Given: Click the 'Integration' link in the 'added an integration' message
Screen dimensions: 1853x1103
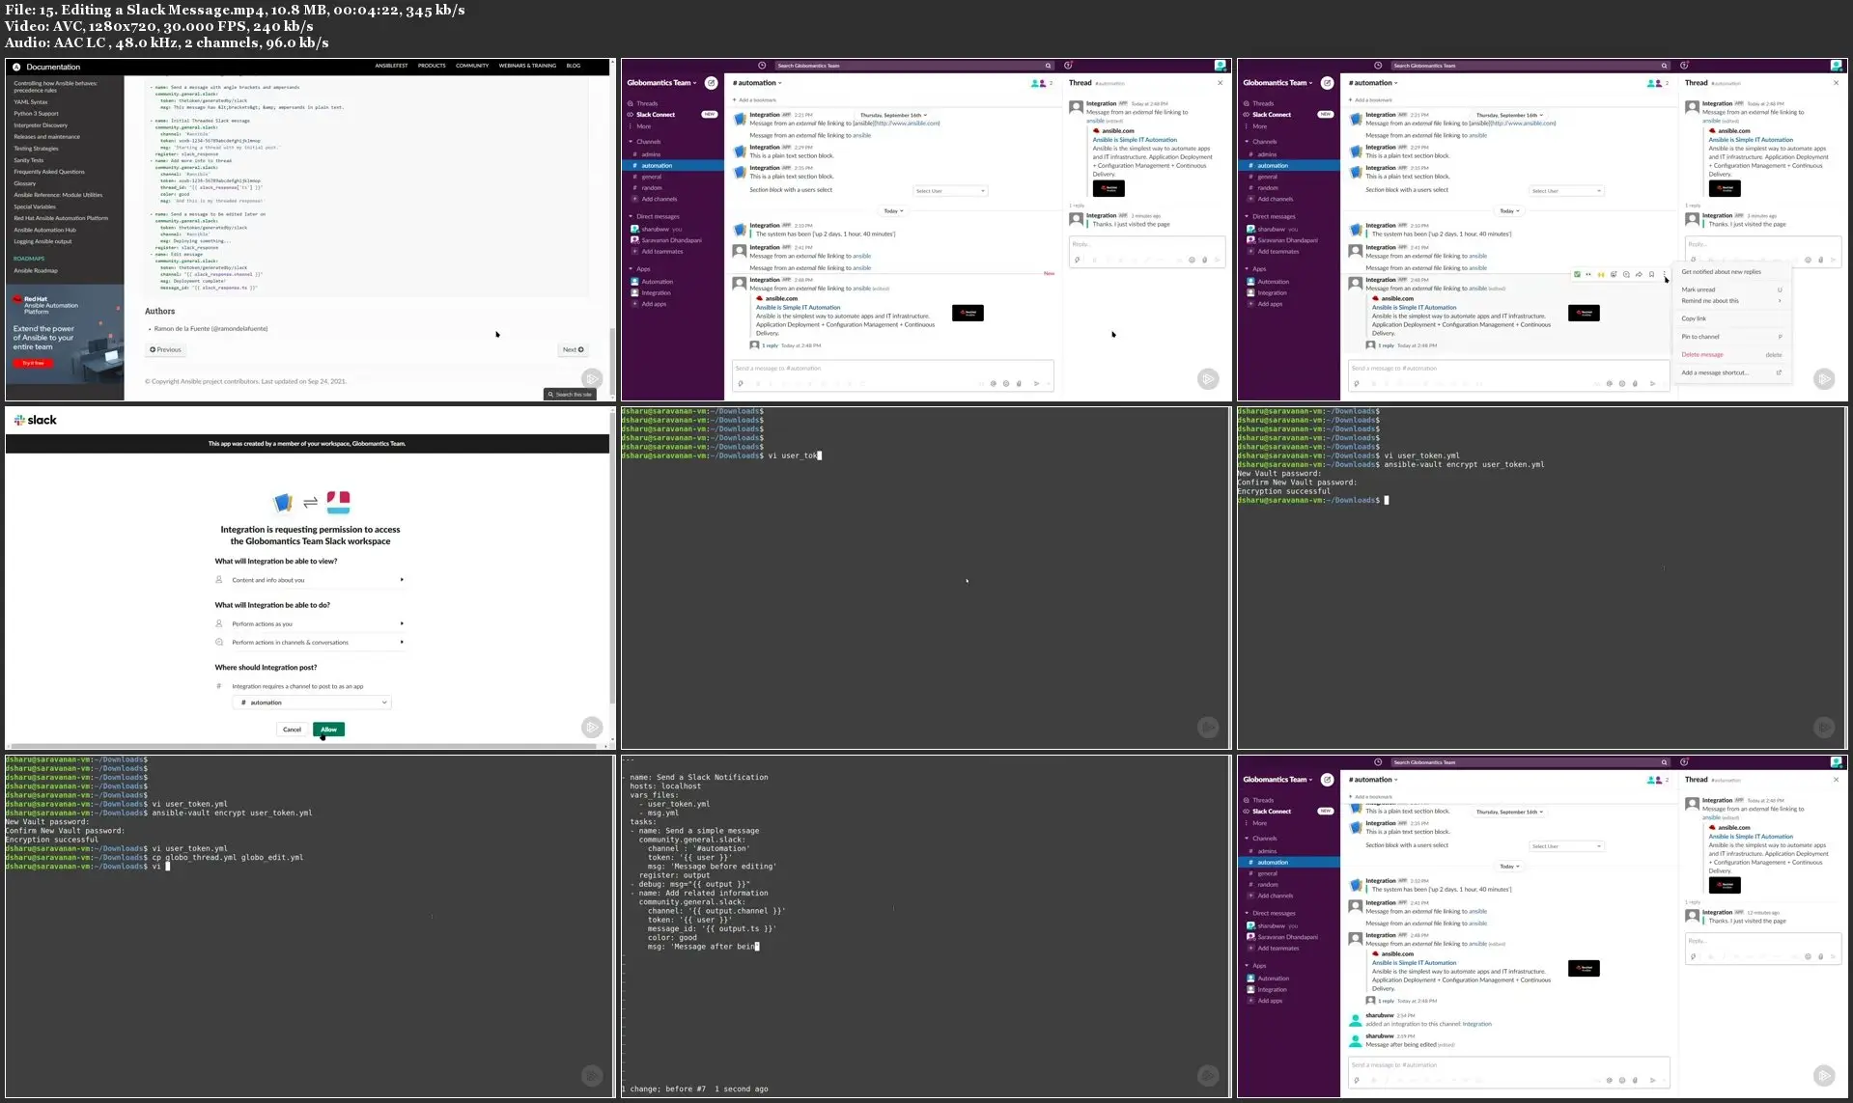Looking at the screenshot, I should 1476,1025.
